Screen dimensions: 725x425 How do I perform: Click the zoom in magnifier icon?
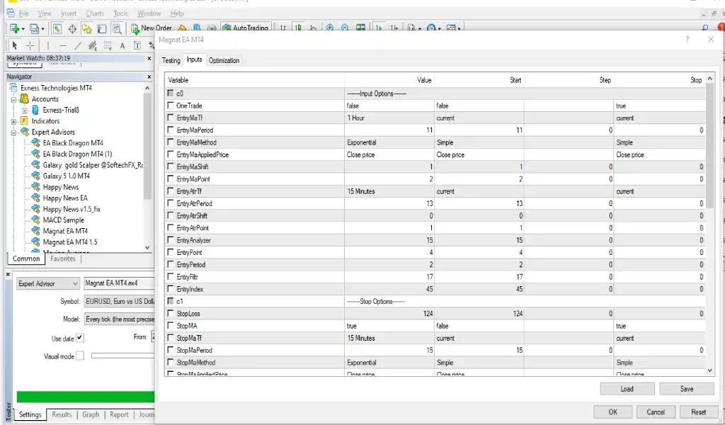(330, 28)
